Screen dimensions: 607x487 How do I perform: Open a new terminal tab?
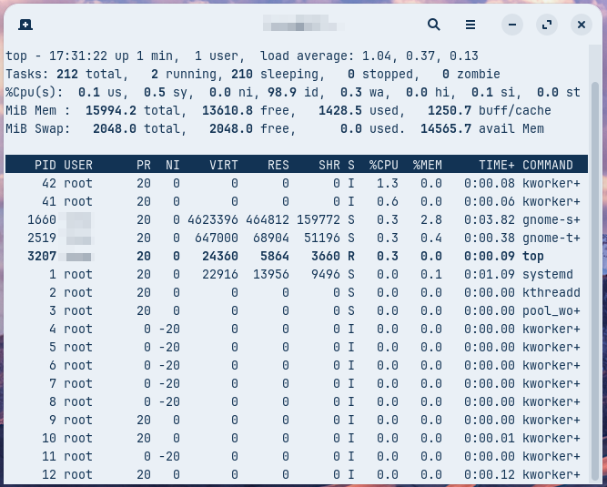click(x=25, y=25)
